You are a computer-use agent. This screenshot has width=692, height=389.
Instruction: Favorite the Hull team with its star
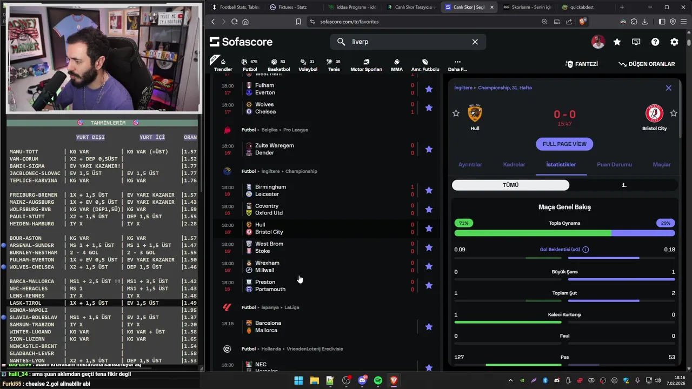click(456, 113)
